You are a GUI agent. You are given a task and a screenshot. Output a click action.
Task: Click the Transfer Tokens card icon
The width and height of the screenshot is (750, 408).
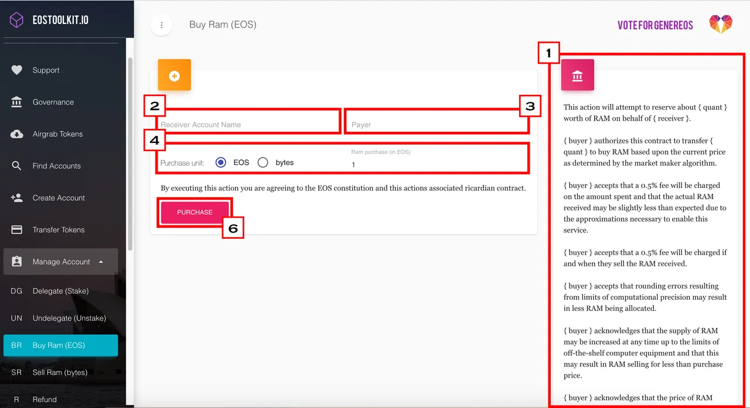16,229
